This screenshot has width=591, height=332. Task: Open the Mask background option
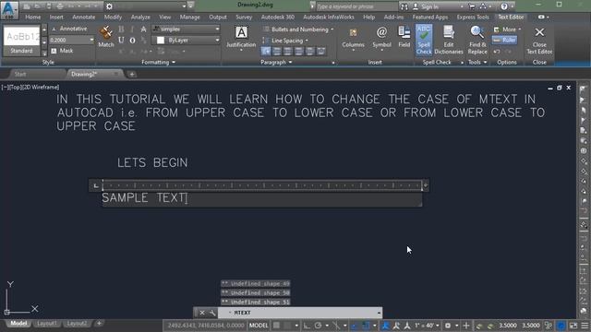point(62,51)
